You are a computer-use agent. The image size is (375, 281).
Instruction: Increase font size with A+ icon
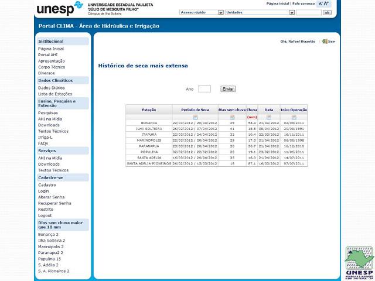327,4
